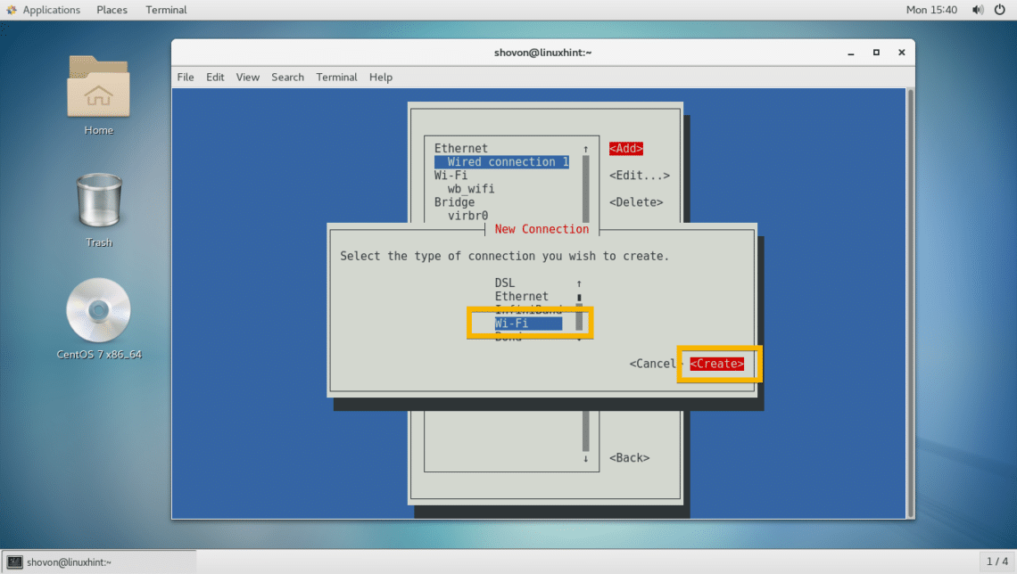Click the power icon in top bar
Image resolution: width=1017 pixels, height=574 pixels.
(x=1000, y=10)
